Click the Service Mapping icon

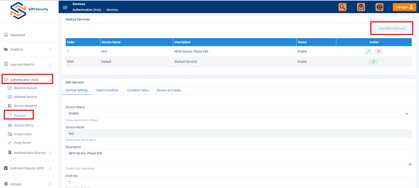9,106
